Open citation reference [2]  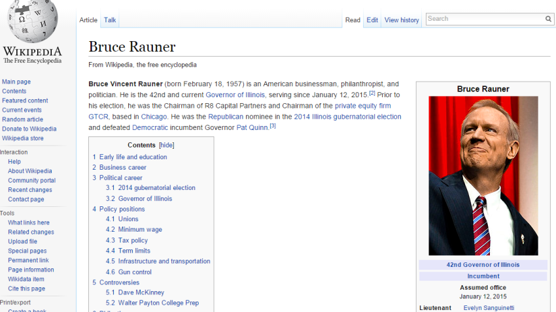click(372, 93)
